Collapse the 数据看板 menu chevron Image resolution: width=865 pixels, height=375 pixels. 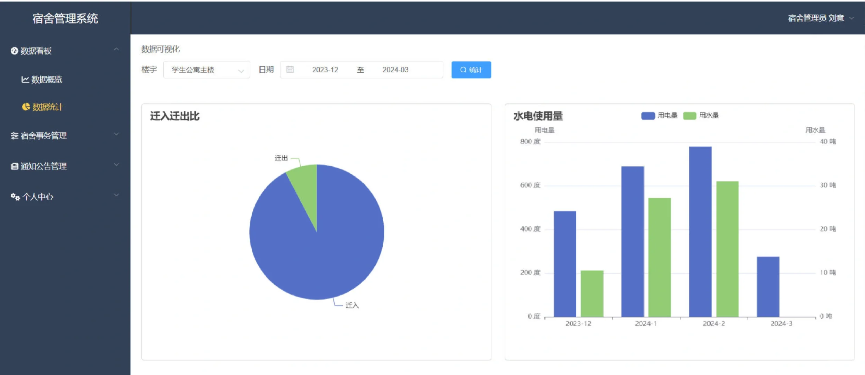click(116, 50)
